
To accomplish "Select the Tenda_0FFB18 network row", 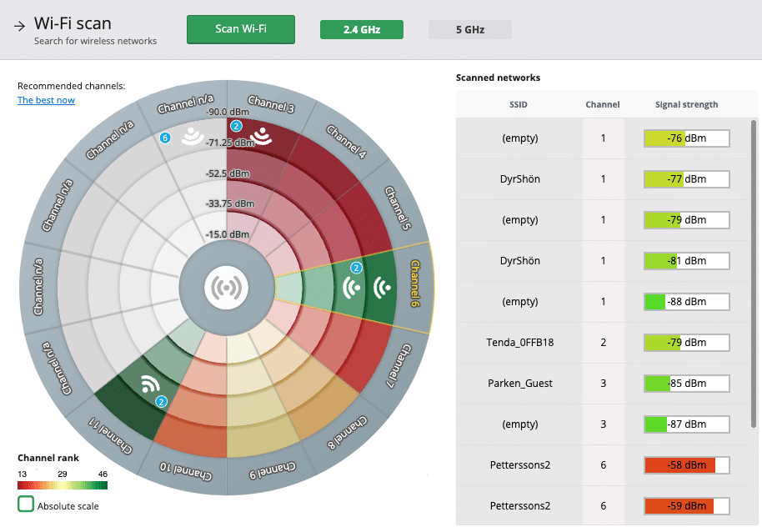I will (519, 343).
